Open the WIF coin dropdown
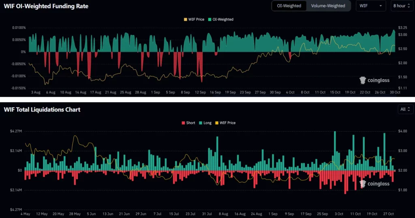415x218 pixels. (x=371, y=6)
